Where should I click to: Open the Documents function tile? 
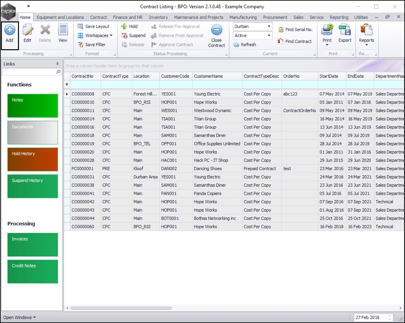[33, 133]
